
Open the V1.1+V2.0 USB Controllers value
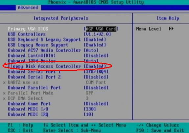coord(97,34)
